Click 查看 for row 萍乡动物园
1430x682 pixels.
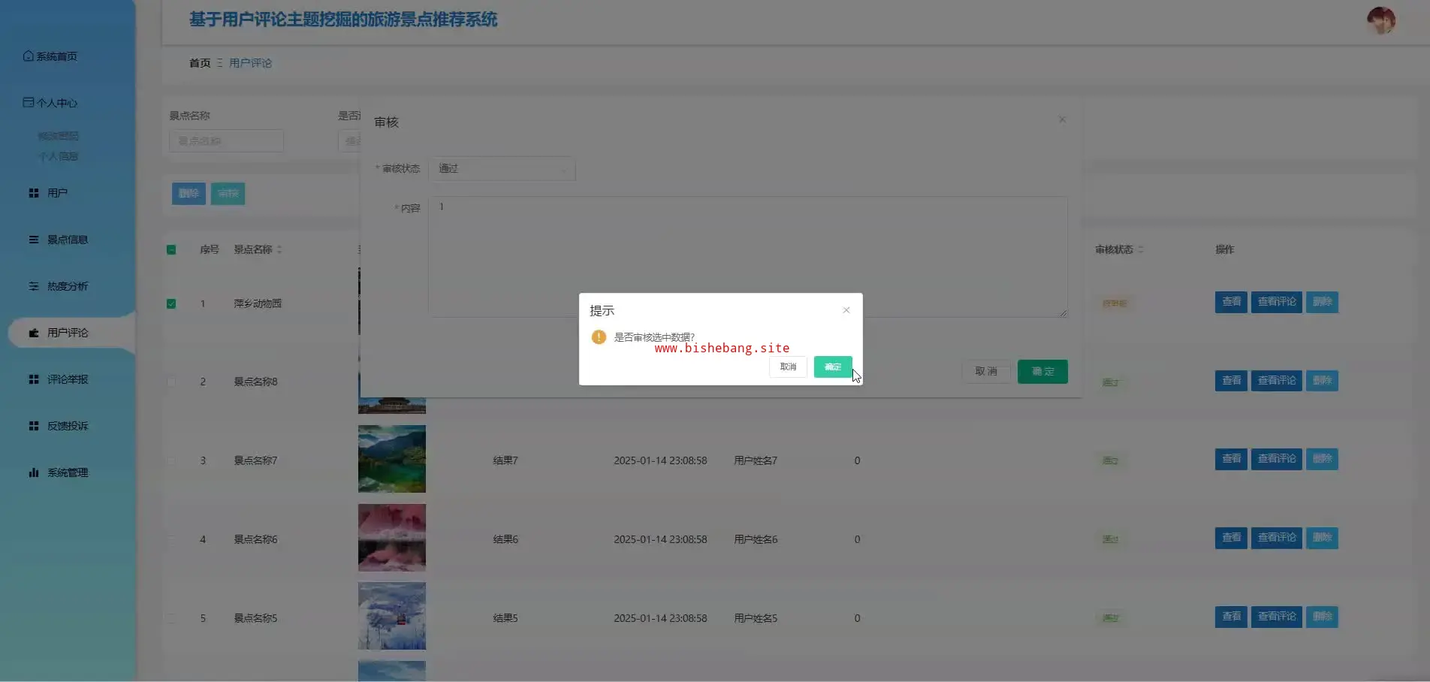pyautogui.click(x=1231, y=302)
